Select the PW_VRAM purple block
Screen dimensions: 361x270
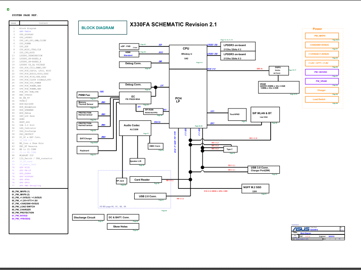pos(321,81)
